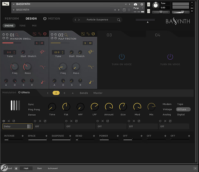Image resolution: width=199 pixels, height=172 pixels.
Task: Select previous preset with left chevron
Action: [x=75, y=20]
